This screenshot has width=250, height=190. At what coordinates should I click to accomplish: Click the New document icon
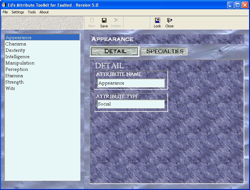92,20
